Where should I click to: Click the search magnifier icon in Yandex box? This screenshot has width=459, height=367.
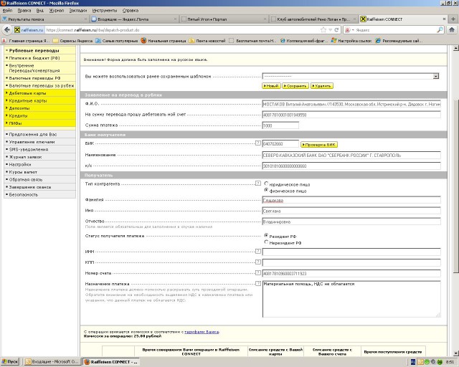pos(440,30)
